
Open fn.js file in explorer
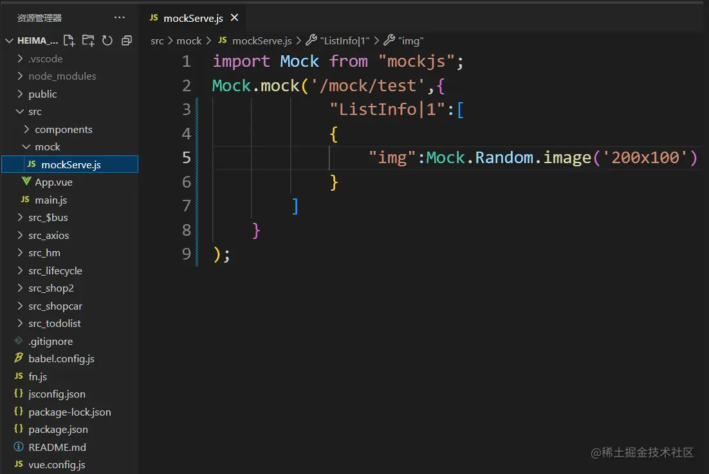(x=70, y=376)
